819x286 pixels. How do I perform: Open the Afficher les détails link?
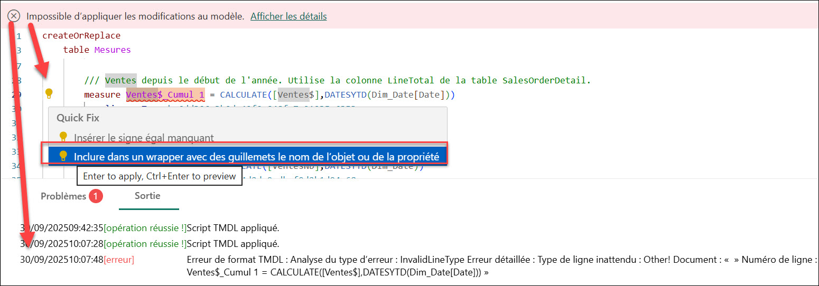[288, 16]
